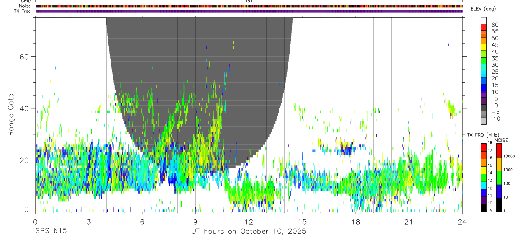This screenshot has width=520, height=240.
Task: Click the multicolored Noise strip above the plot
Action: [249, 6]
